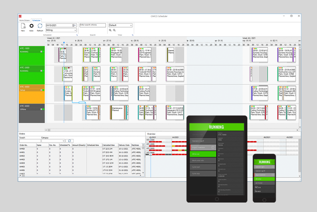Screen dimensions: 317x212
Task: Toggle the green status square on HTC-4000
Action: click(43, 109)
